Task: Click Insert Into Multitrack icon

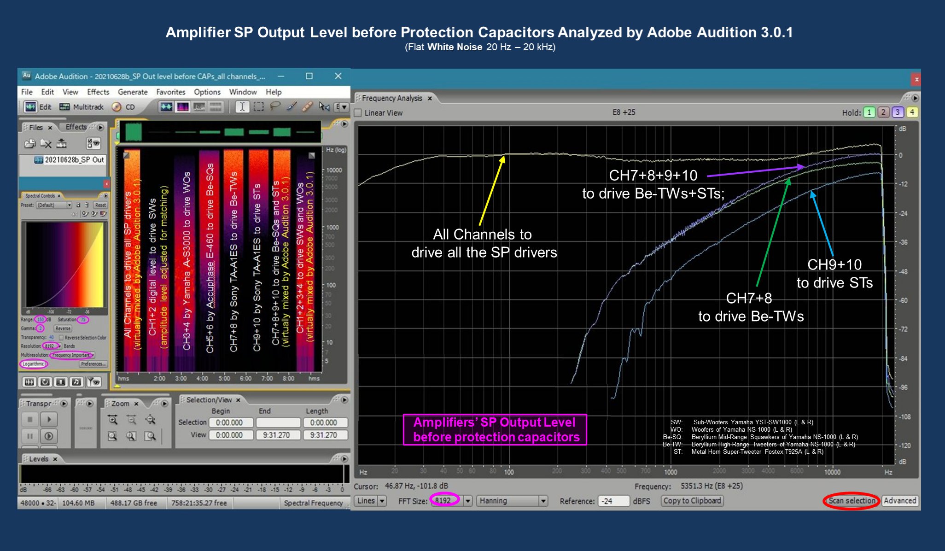Action: click(61, 144)
